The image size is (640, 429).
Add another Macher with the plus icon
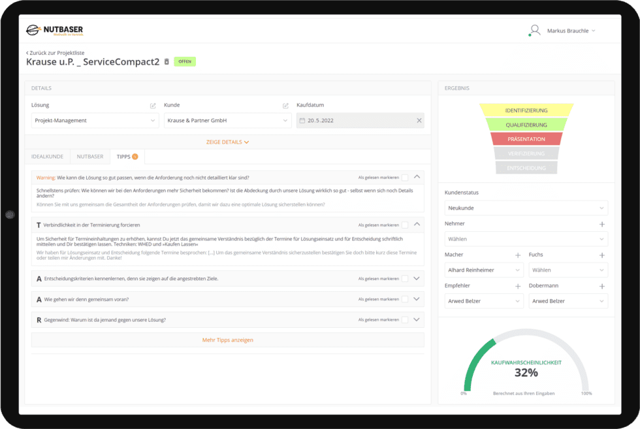click(518, 255)
